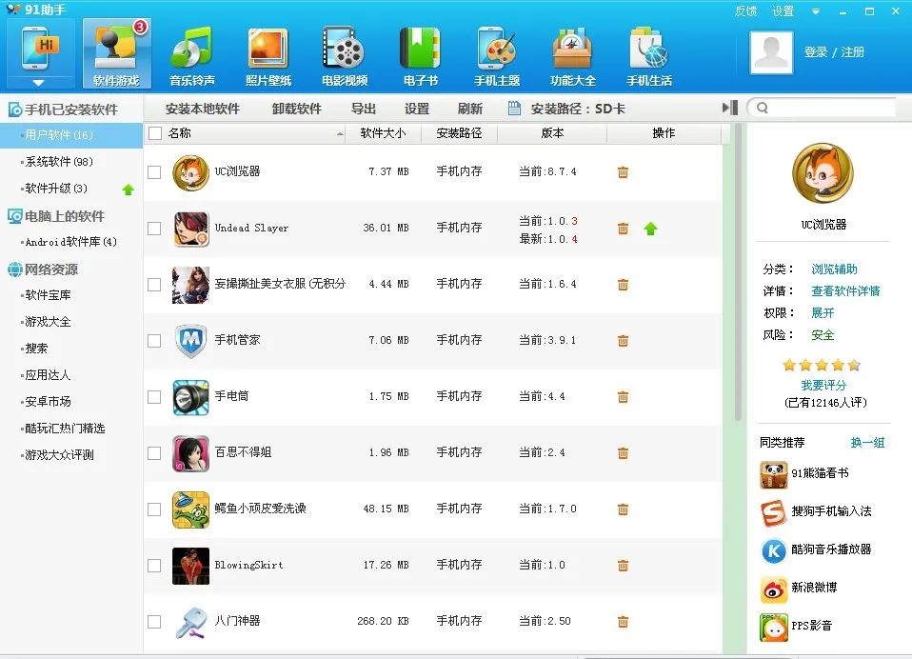Open the 软件游戏 section
The image size is (912, 659).
point(116,53)
